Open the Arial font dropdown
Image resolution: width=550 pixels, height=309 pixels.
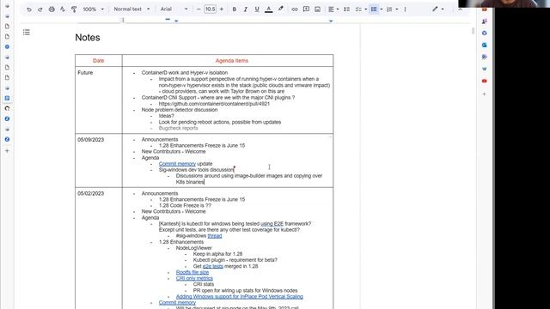coord(174,9)
